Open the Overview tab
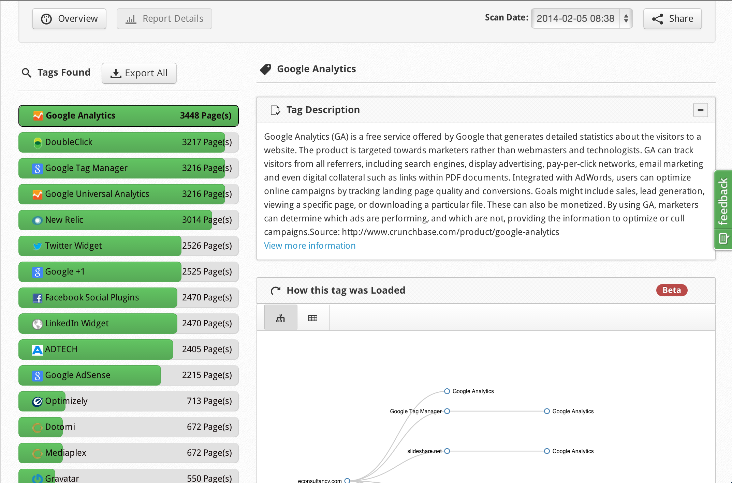Image resolution: width=732 pixels, height=483 pixels. pos(69,19)
